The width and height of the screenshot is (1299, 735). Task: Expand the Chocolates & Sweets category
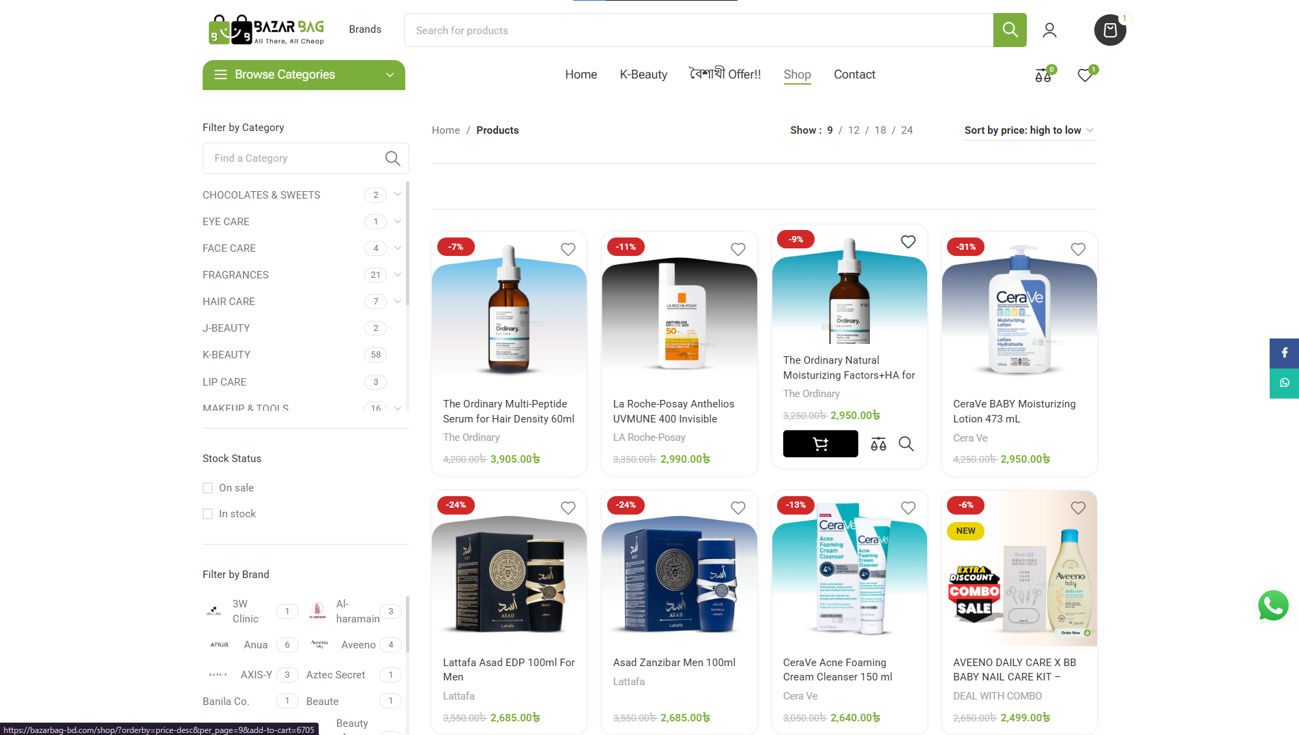coord(398,194)
